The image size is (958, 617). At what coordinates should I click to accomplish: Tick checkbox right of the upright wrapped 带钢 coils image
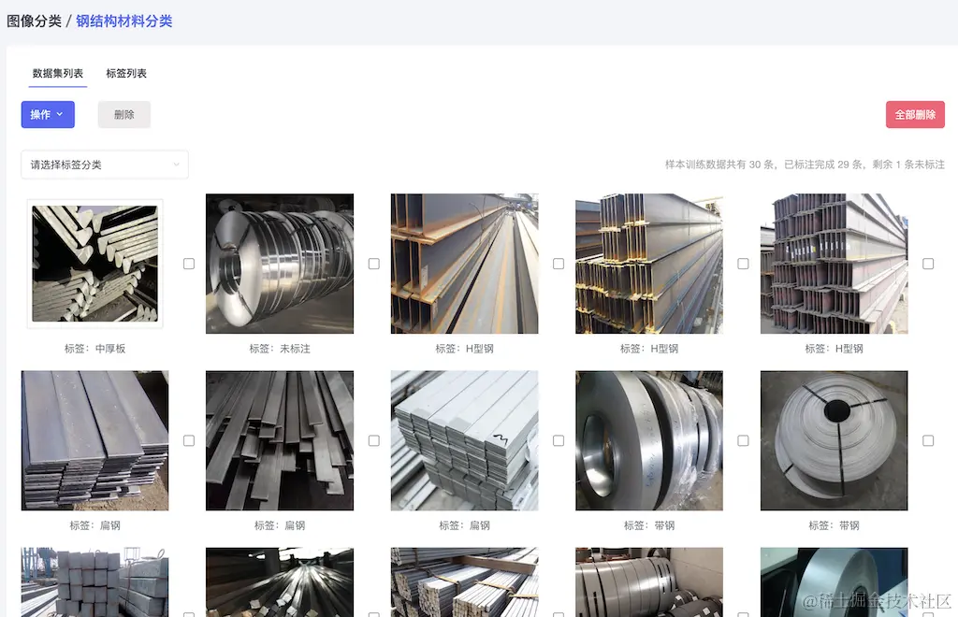click(743, 440)
